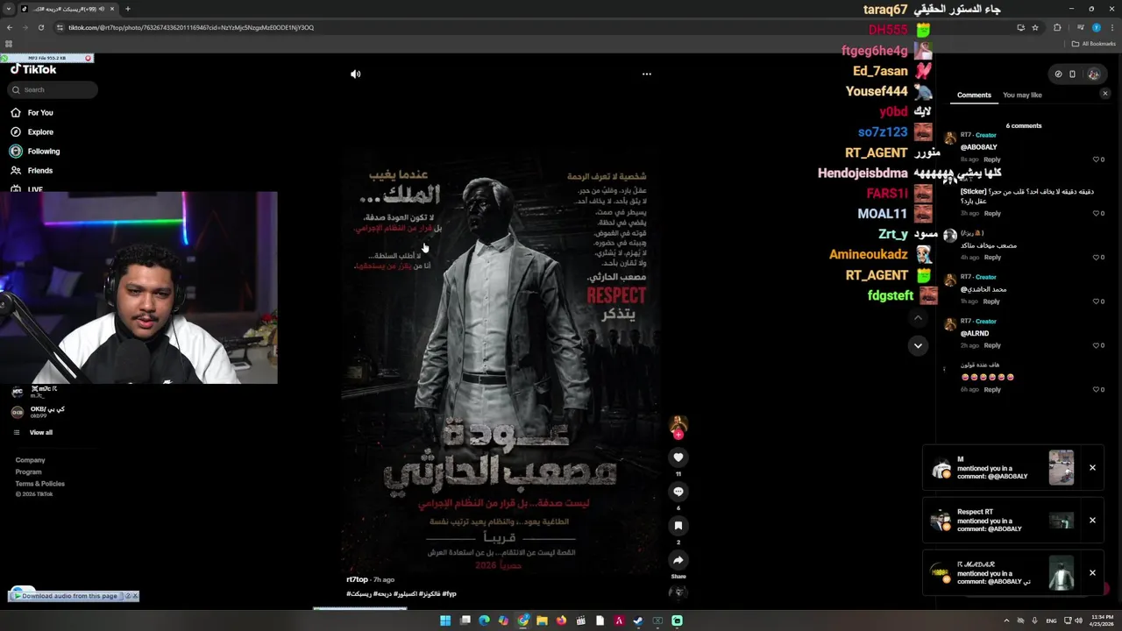Follow creator via avatar plus icon
Image resolution: width=1122 pixels, height=631 pixels.
point(678,435)
